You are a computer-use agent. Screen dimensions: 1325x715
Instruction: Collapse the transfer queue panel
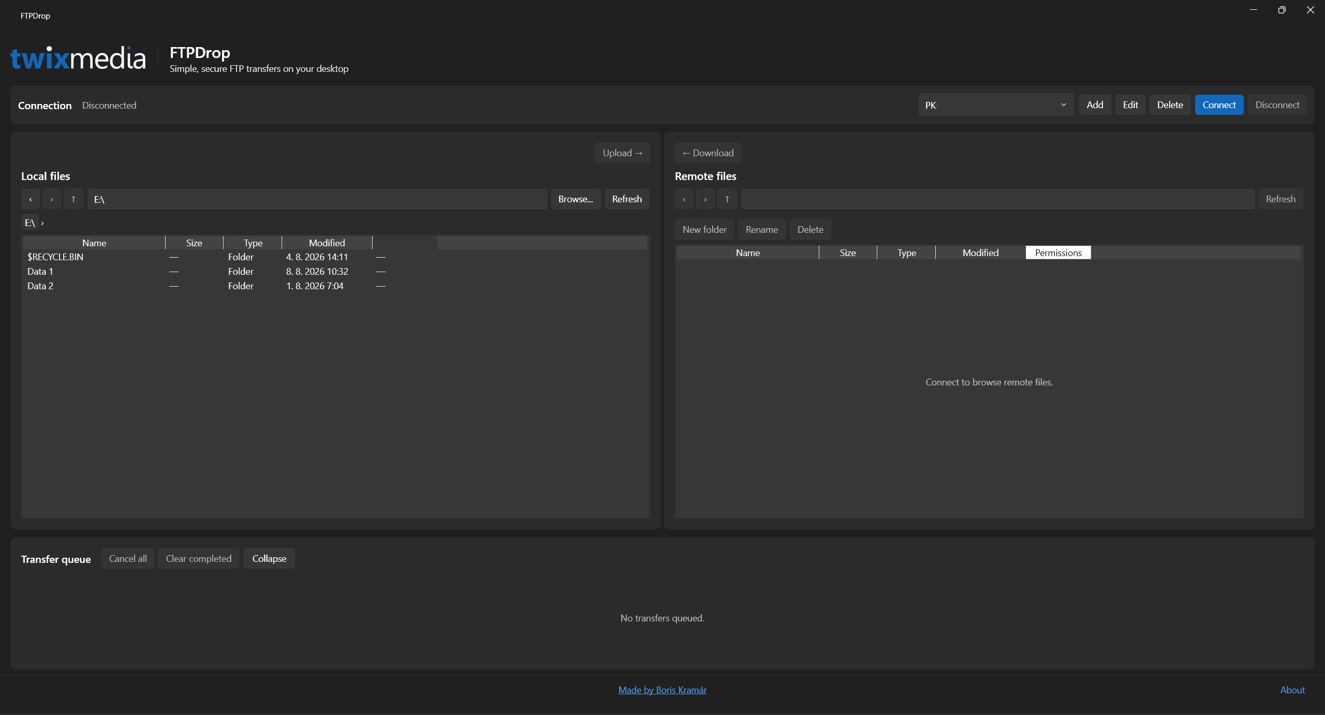click(x=269, y=559)
